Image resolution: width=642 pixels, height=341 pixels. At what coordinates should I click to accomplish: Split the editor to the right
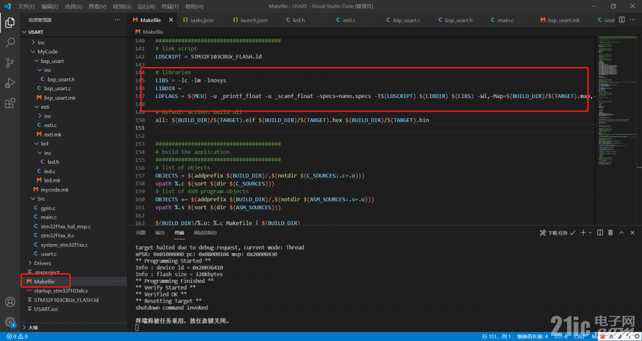[622, 20]
